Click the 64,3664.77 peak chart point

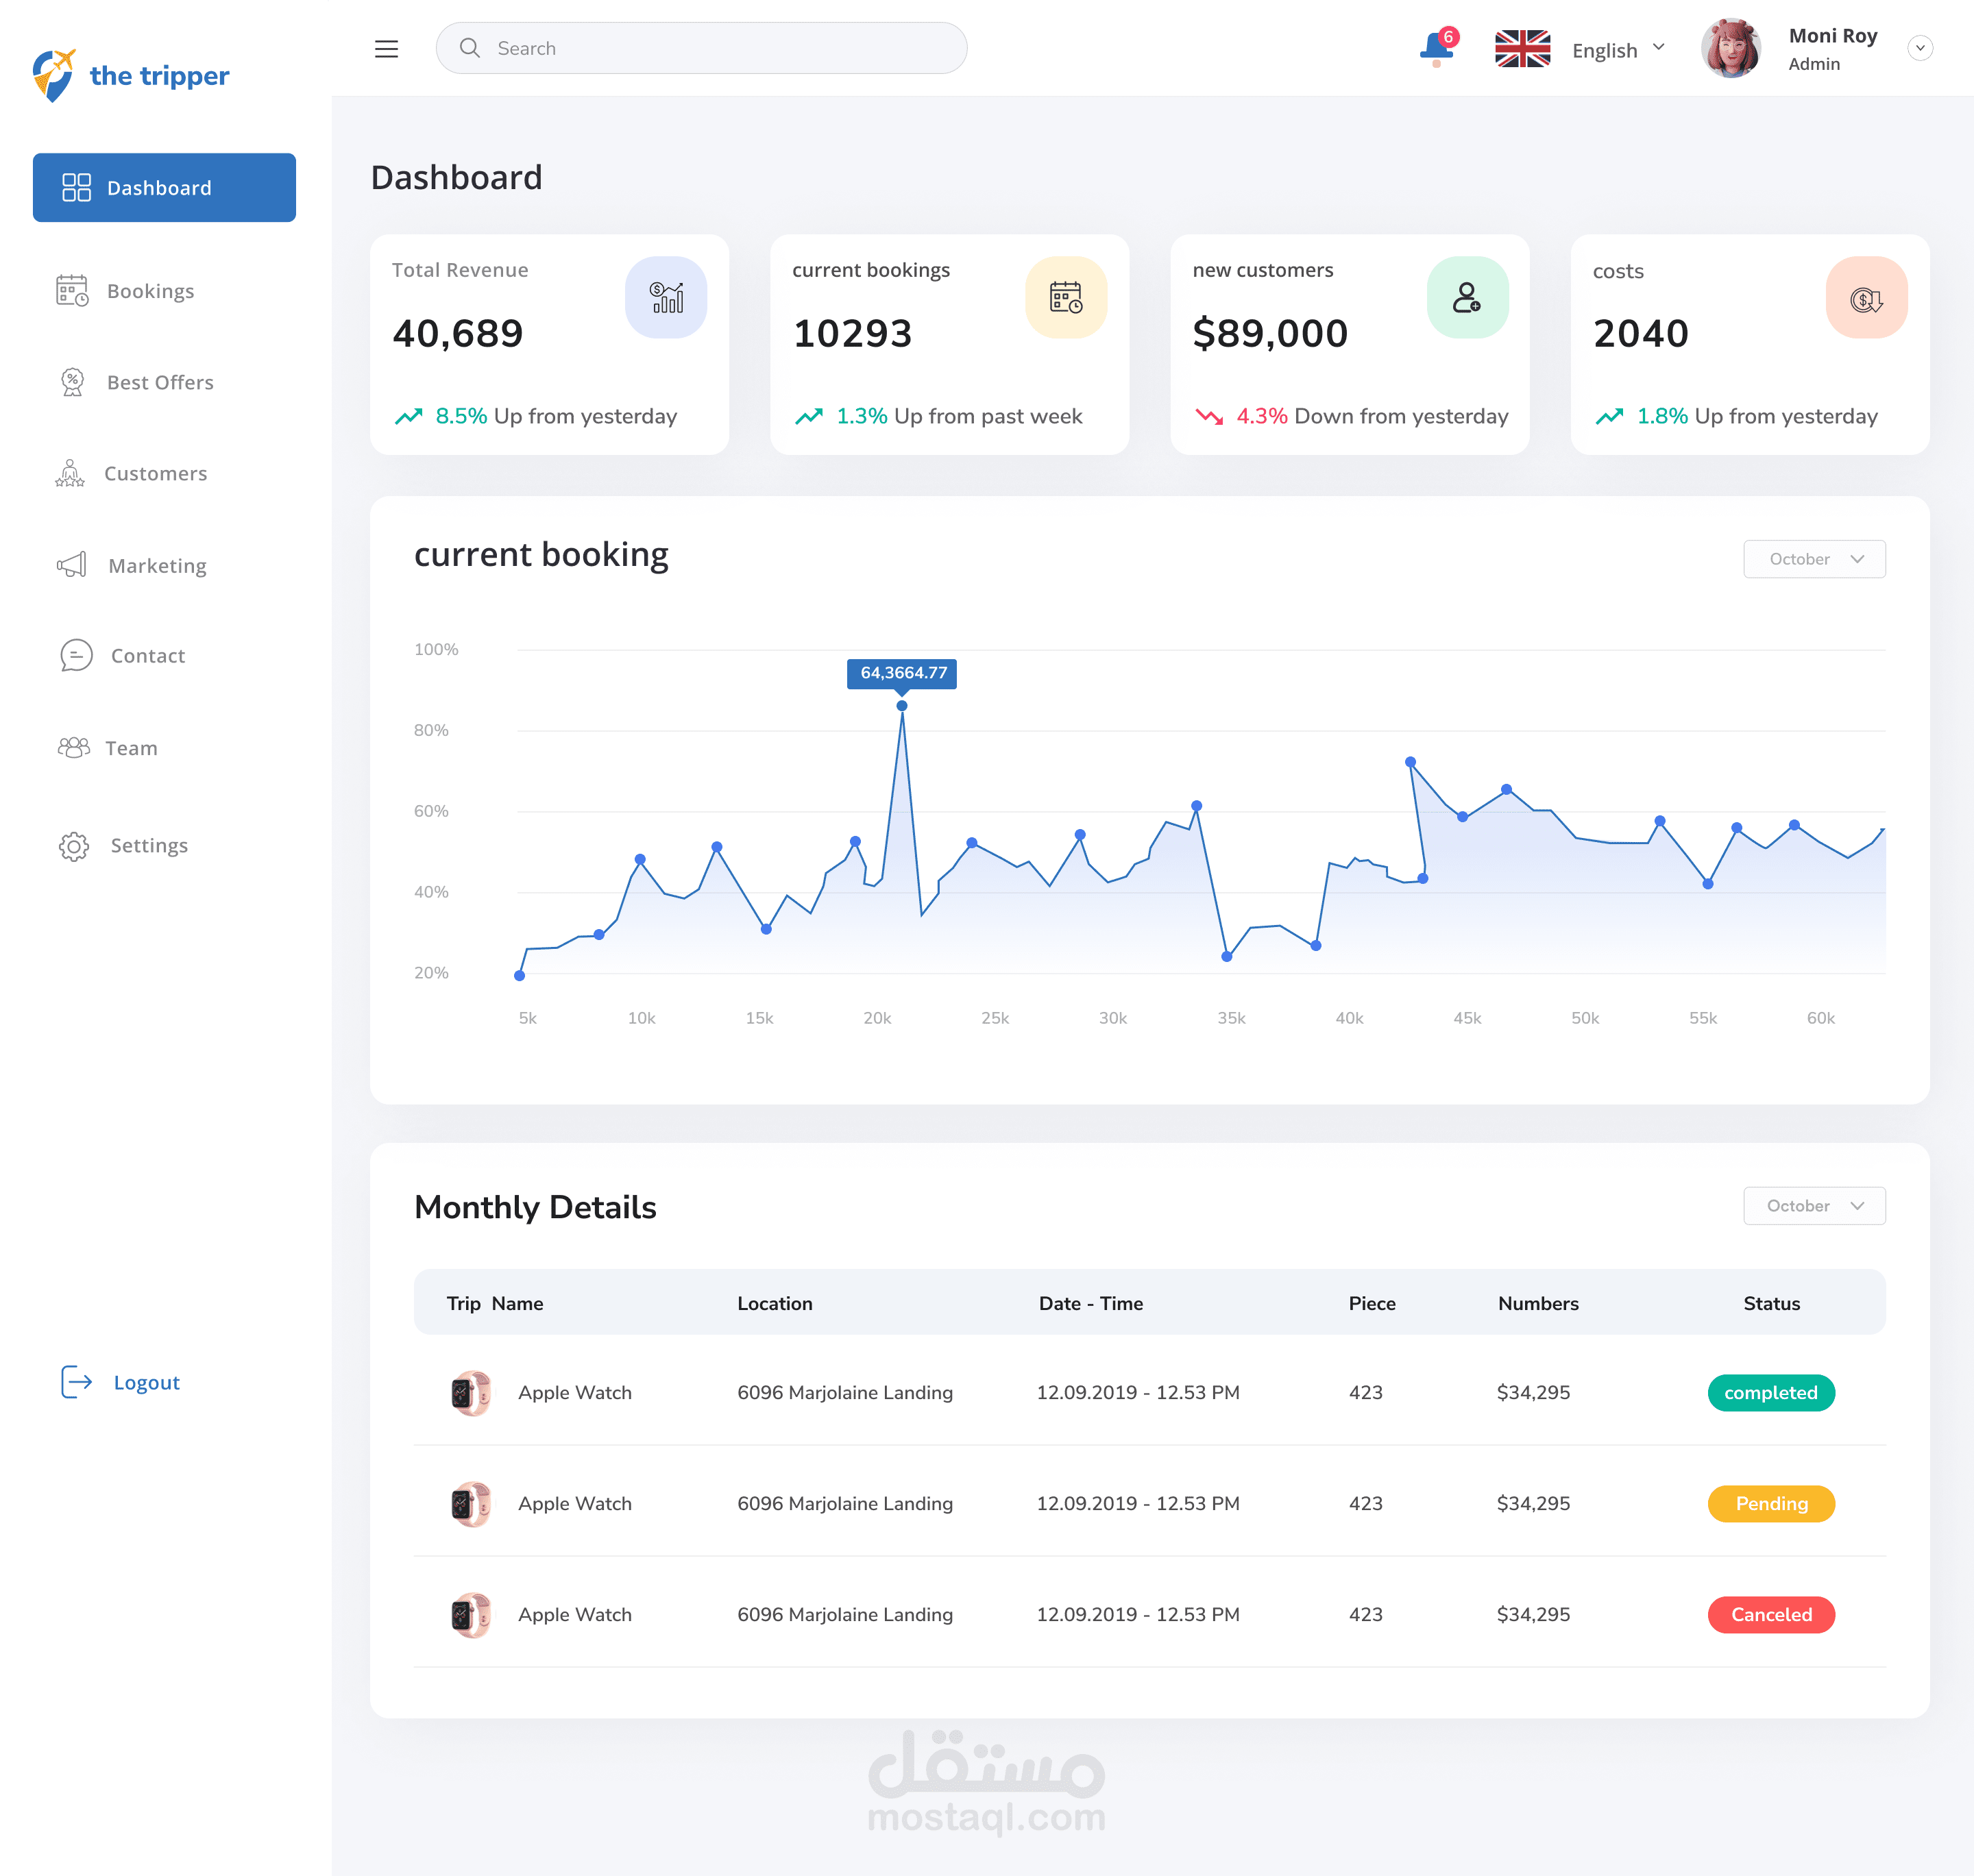click(x=901, y=706)
